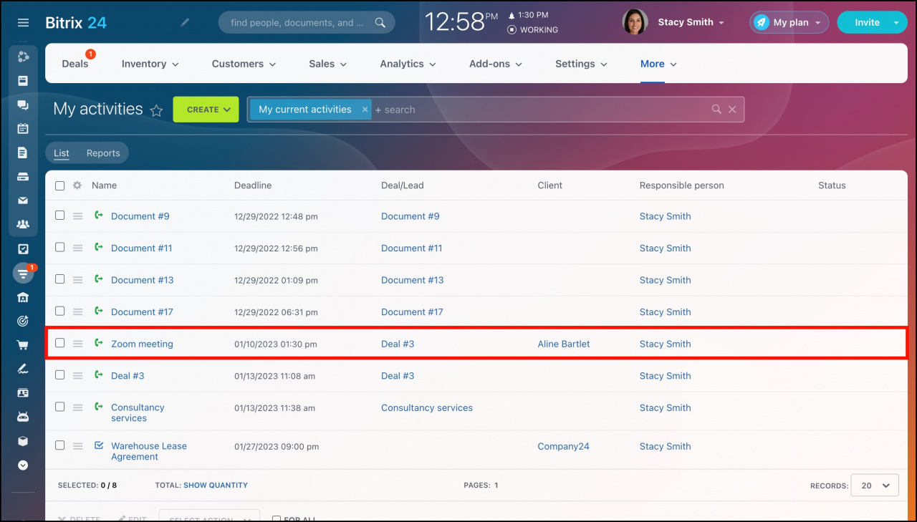Click the WORKING status time tracker

[532, 30]
